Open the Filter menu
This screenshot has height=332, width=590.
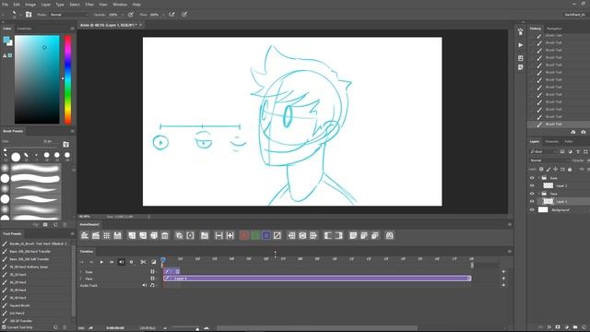point(89,5)
